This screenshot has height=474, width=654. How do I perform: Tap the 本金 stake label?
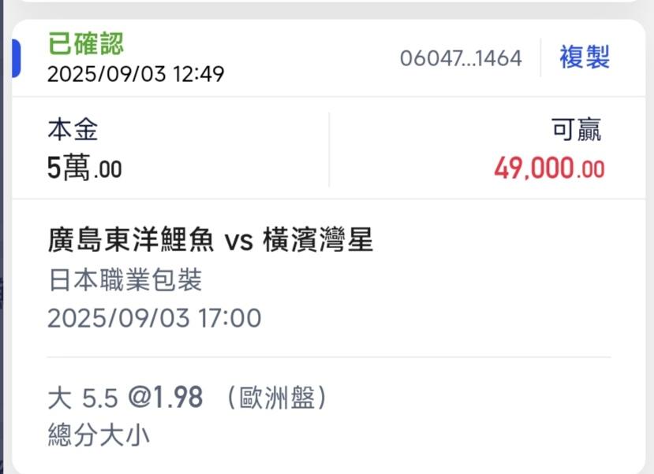73,130
